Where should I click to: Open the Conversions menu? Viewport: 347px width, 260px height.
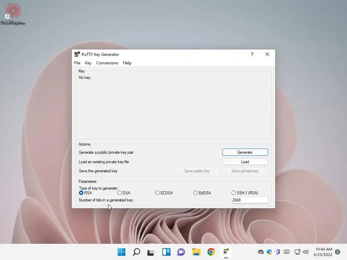point(107,63)
